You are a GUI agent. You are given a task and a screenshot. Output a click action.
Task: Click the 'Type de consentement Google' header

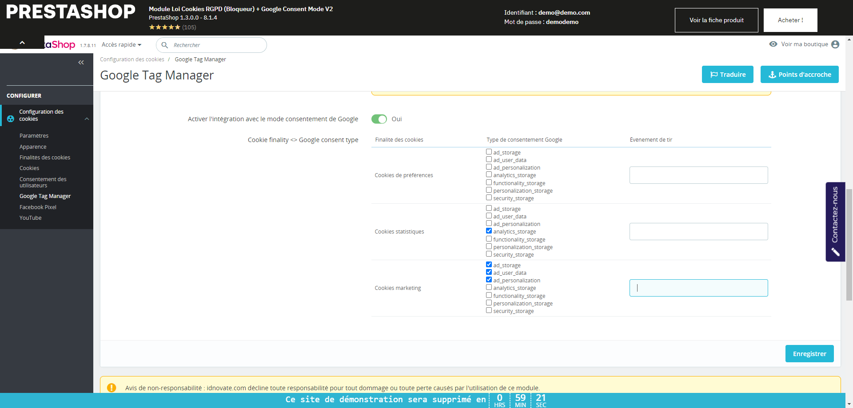tap(524, 140)
